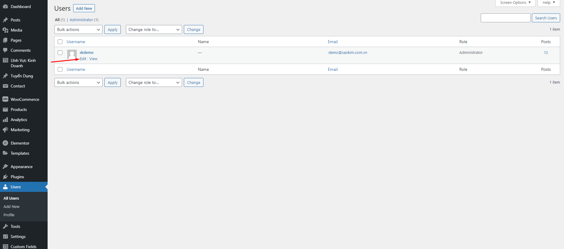Expand the Screen Options panel
Image resolution: width=564 pixels, height=249 pixels.
click(515, 3)
